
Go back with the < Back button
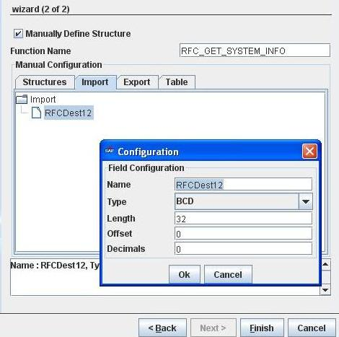[x=162, y=328]
